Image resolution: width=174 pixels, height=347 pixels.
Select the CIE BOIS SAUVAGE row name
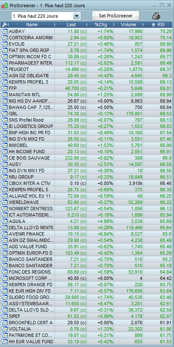pos(30,158)
